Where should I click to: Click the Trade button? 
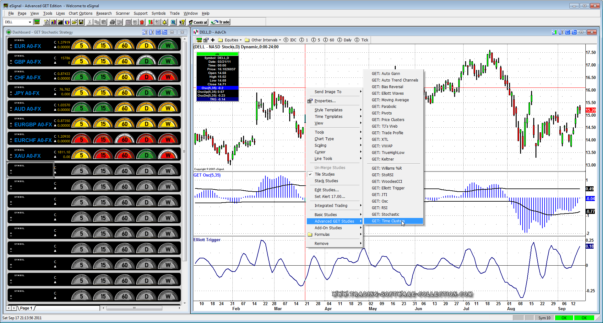tap(220, 22)
